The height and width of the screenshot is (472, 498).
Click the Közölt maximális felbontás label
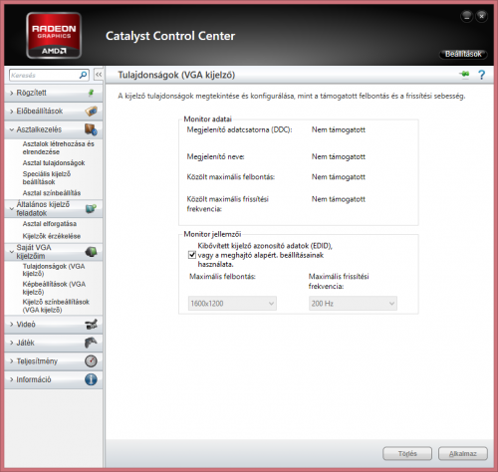[231, 177]
